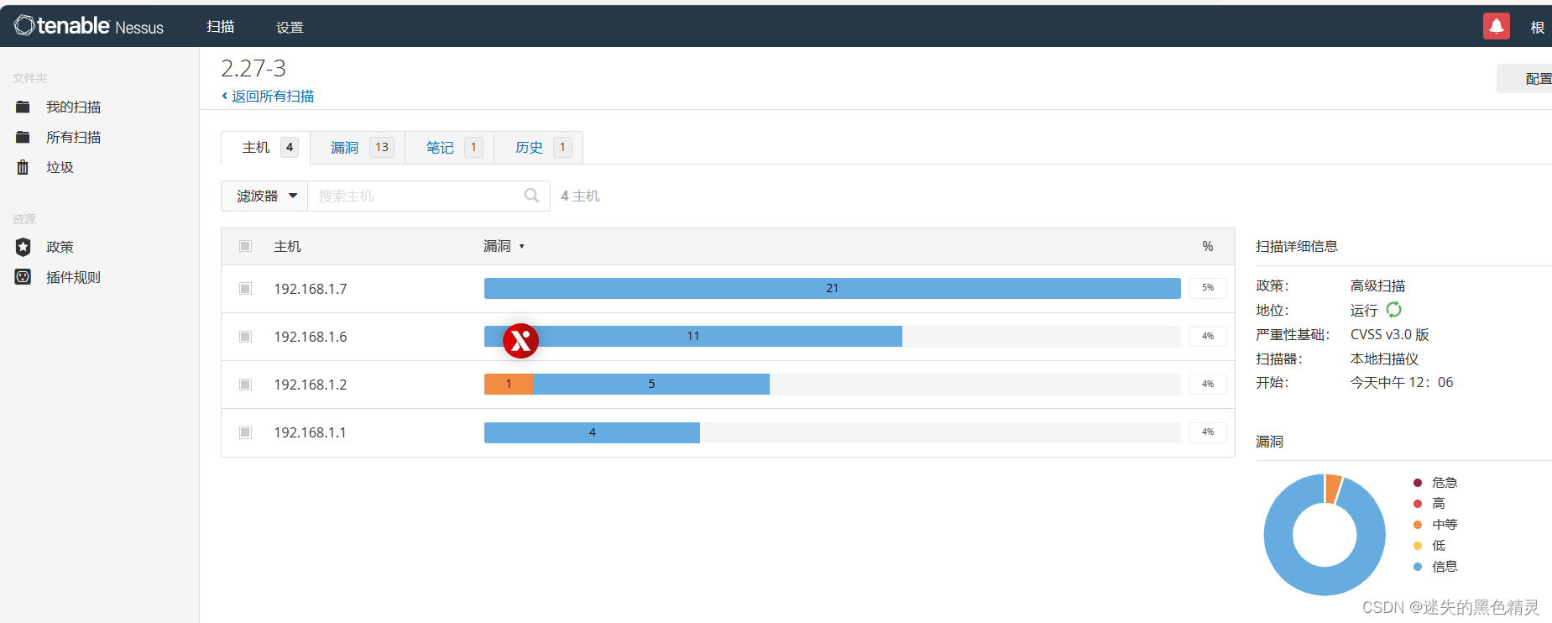This screenshot has height=623, width=1552.
Task: Click host address 192.168.1.6
Action: (x=310, y=337)
